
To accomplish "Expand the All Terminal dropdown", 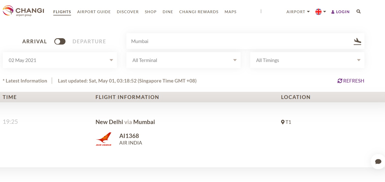I will pos(183,60).
